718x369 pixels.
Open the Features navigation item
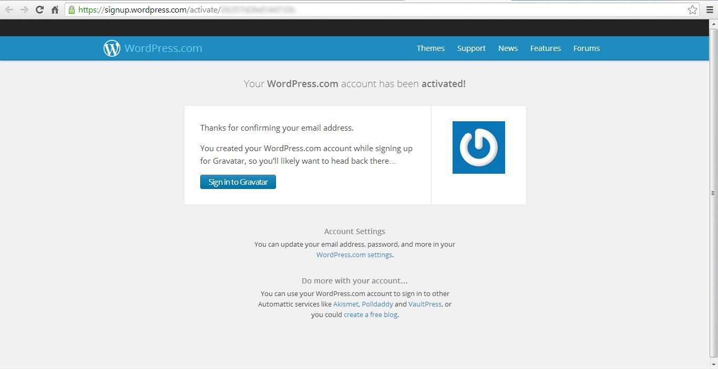[546, 48]
